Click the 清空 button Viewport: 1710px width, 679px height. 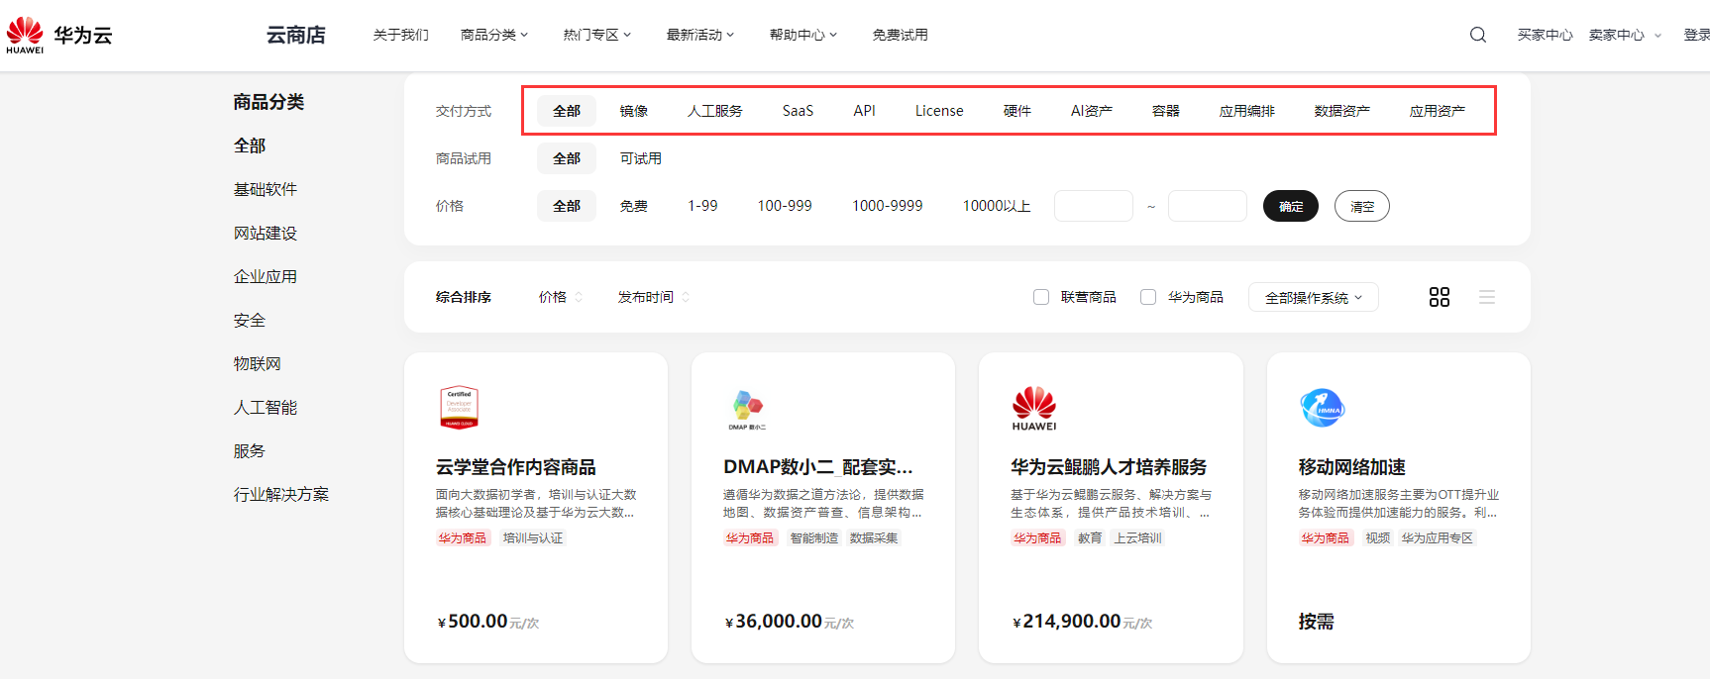1361,206
